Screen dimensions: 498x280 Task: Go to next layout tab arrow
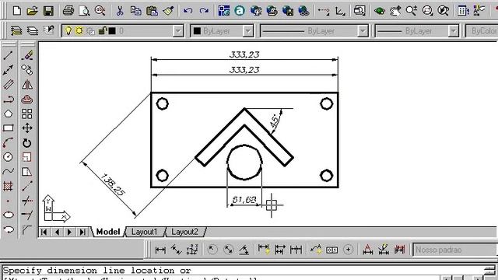pos(69,232)
